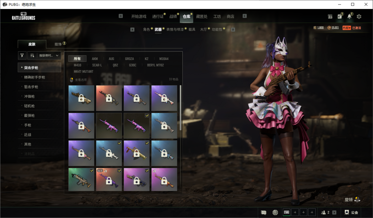Open the skin filter funnel icon
The image size is (373, 218).
coord(22,55)
